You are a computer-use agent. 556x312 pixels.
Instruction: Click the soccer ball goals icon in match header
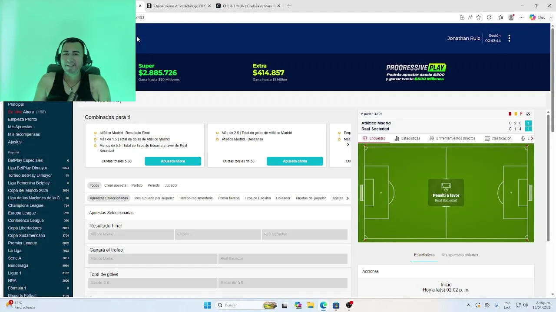528,114
